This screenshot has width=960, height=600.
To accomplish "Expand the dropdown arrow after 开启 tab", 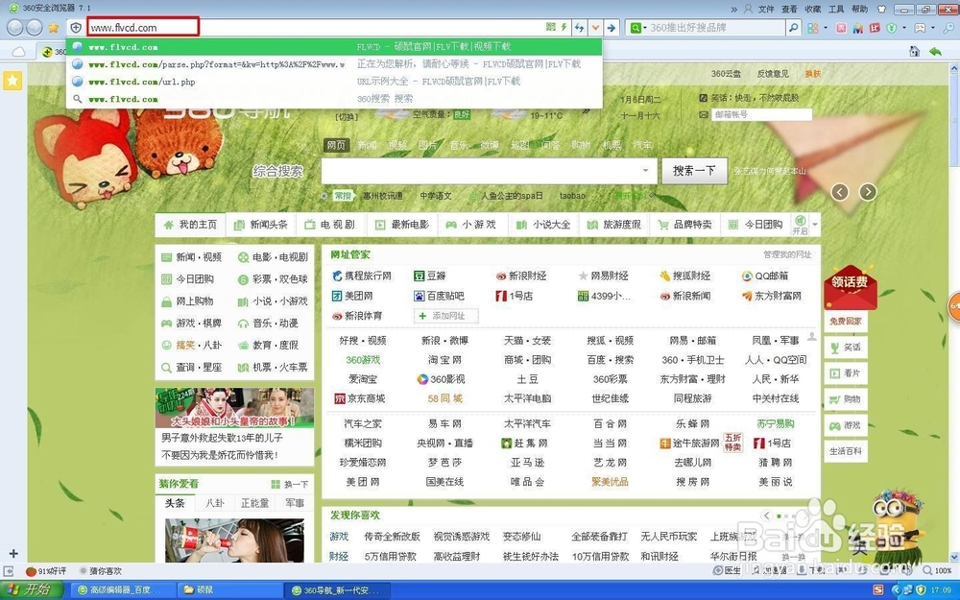I will 814,225.
